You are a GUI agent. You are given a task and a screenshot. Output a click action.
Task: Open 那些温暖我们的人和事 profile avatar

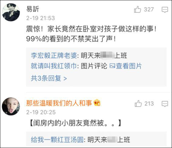(11, 106)
